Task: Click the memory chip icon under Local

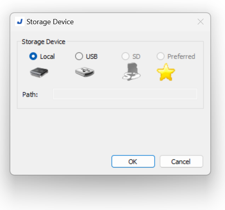Action: tap(39, 73)
